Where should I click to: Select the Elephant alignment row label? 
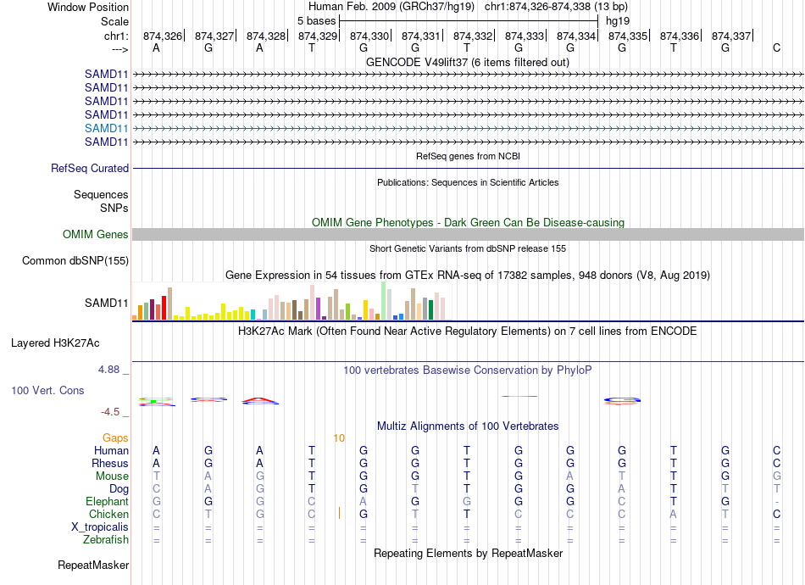tap(107, 502)
